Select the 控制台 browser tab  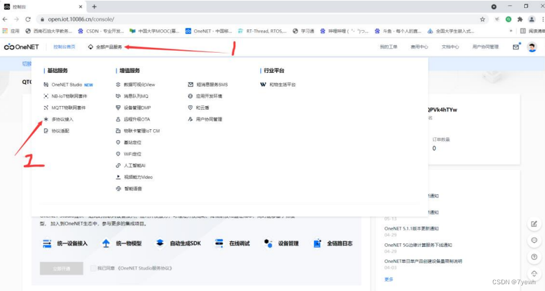(x=43, y=7)
